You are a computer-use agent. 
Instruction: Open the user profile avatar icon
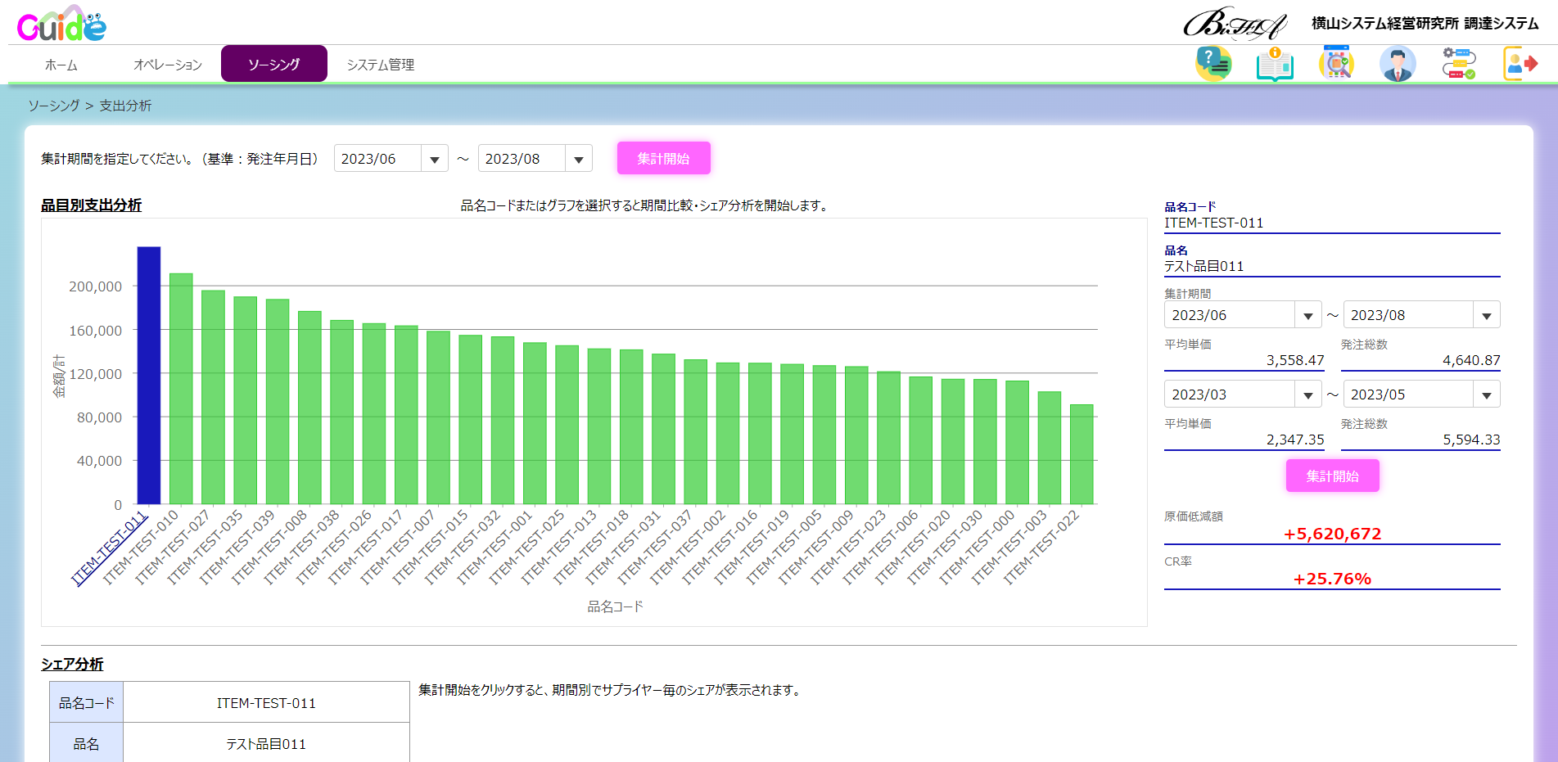pyautogui.click(x=1398, y=63)
